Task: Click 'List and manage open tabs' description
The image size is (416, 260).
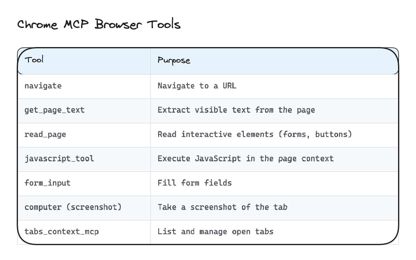Action: (215, 232)
